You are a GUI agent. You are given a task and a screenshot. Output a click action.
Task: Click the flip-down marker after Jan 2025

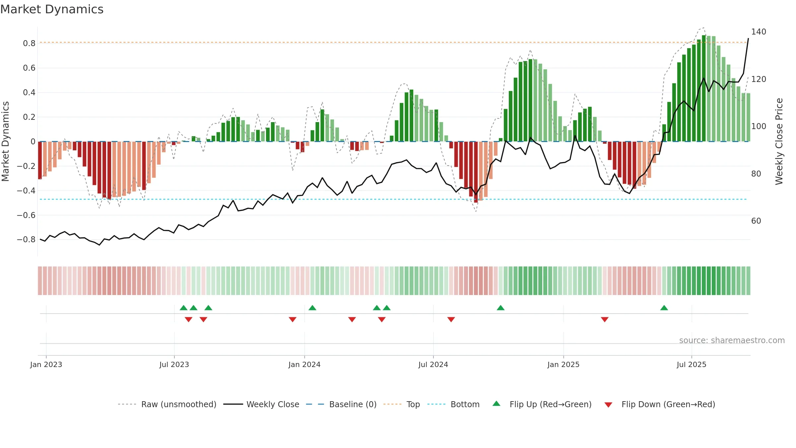click(605, 319)
